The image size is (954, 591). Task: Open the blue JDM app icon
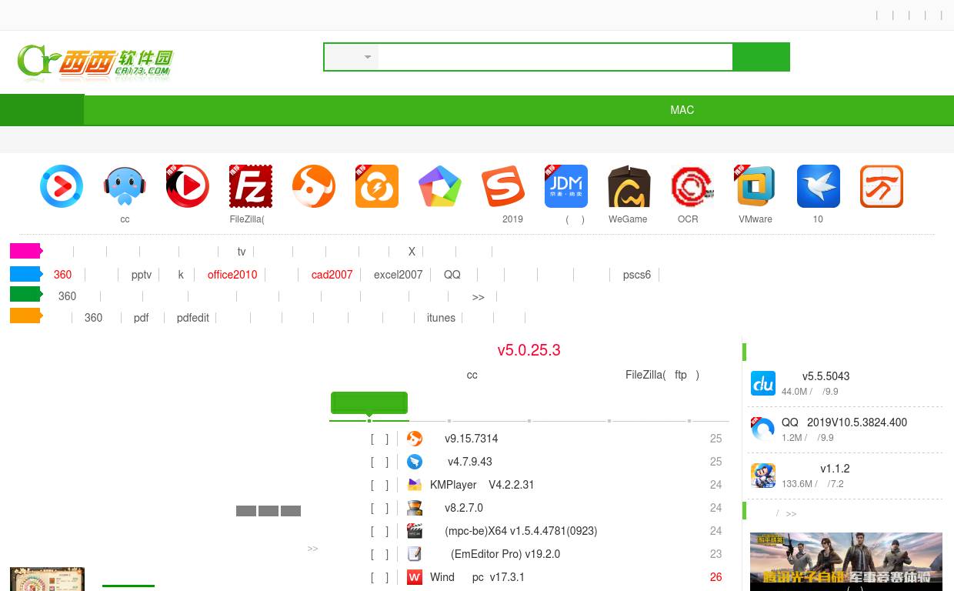click(x=566, y=186)
